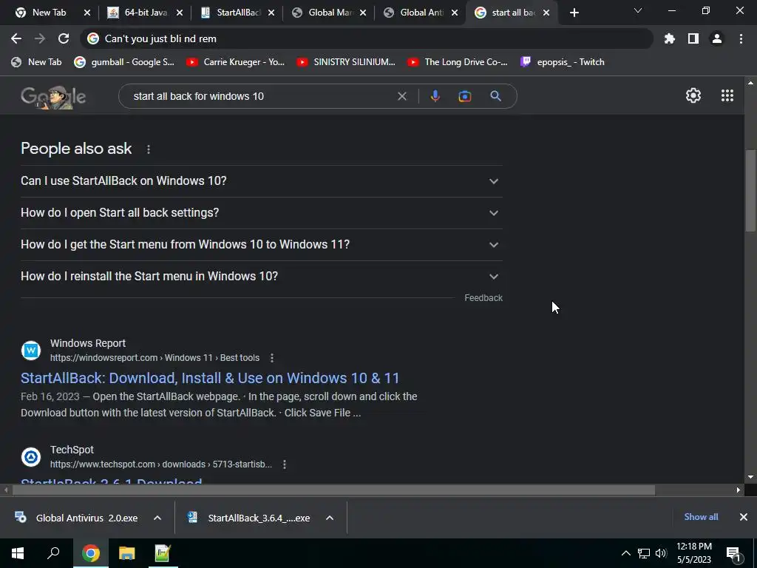Click the Chrome address bar
The height and width of the screenshot is (568, 757).
coord(367,38)
